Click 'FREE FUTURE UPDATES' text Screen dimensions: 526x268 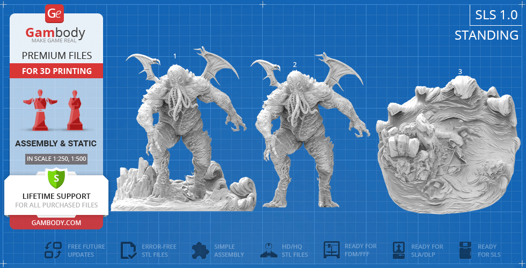coord(86,250)
